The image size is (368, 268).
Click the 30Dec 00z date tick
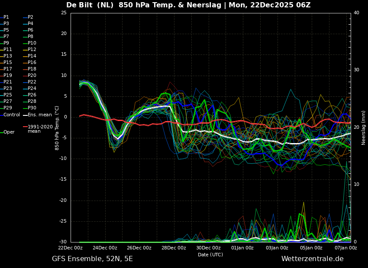tap(208, 248)
